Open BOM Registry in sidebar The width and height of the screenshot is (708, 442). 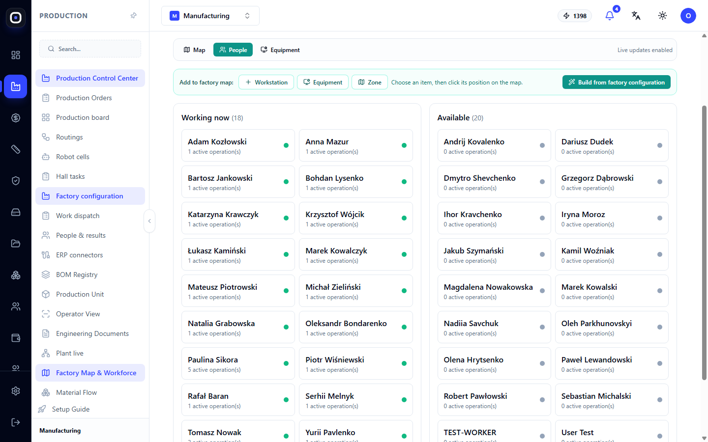click(x=90, y=275)
